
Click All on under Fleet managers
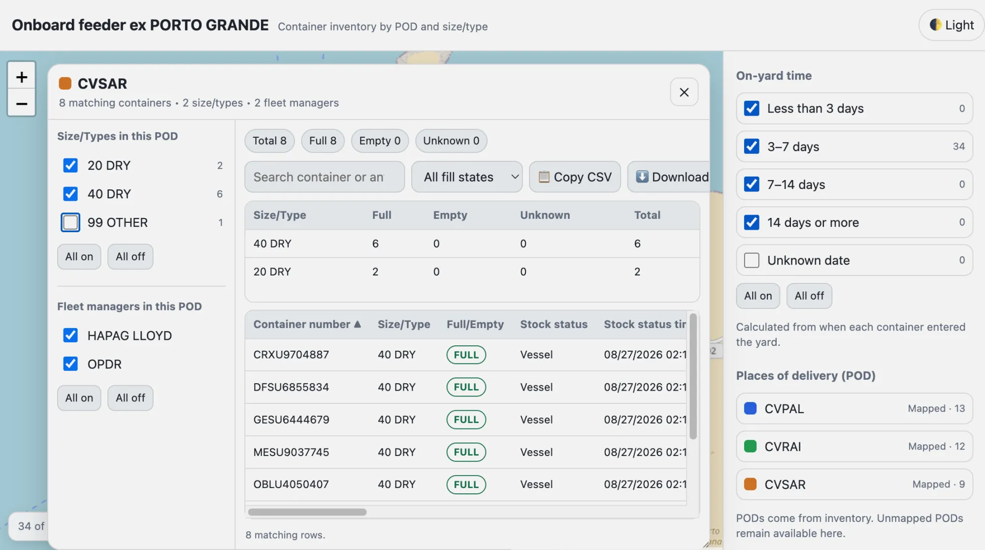pos(79,397)
